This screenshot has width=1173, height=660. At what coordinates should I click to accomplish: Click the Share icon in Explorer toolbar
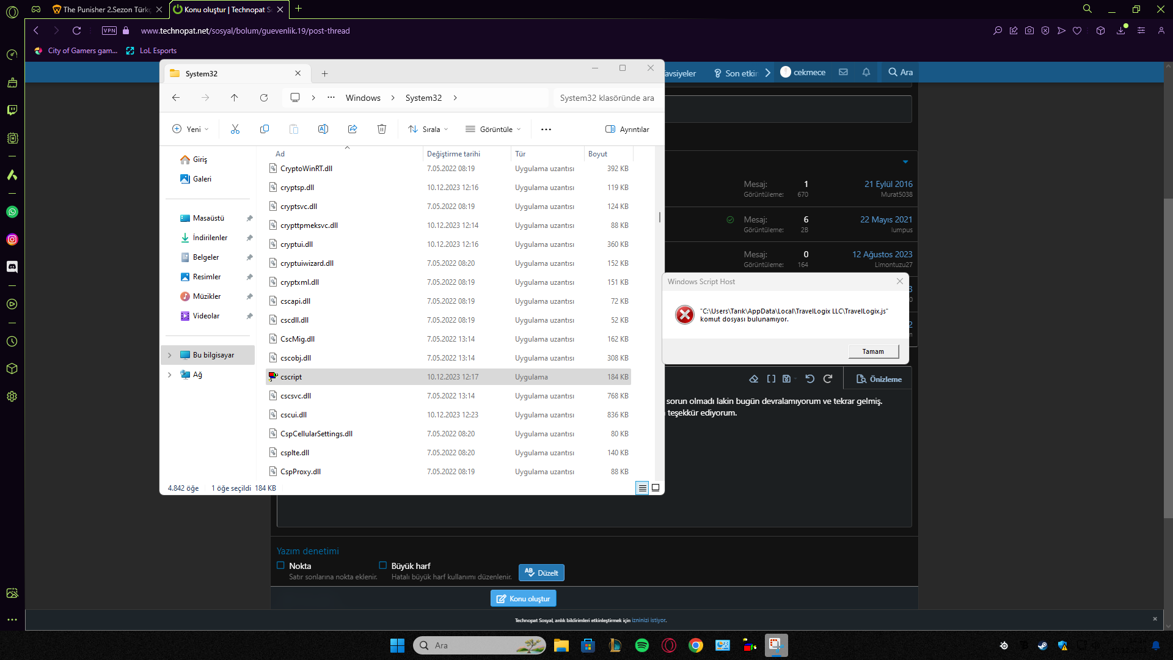tap(353, 129)
